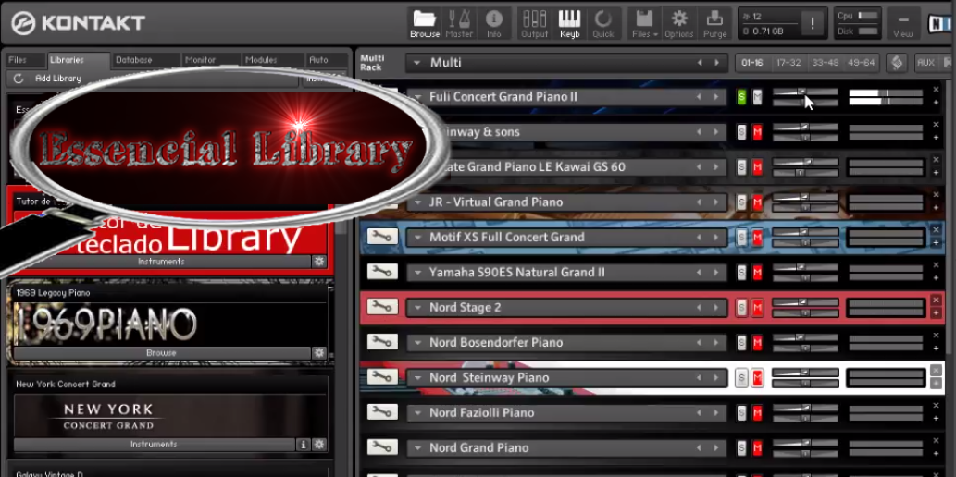Open wrench editor for Nord Steinway Piano
This screenshot has width=956, height=477.
click(382, 377)
